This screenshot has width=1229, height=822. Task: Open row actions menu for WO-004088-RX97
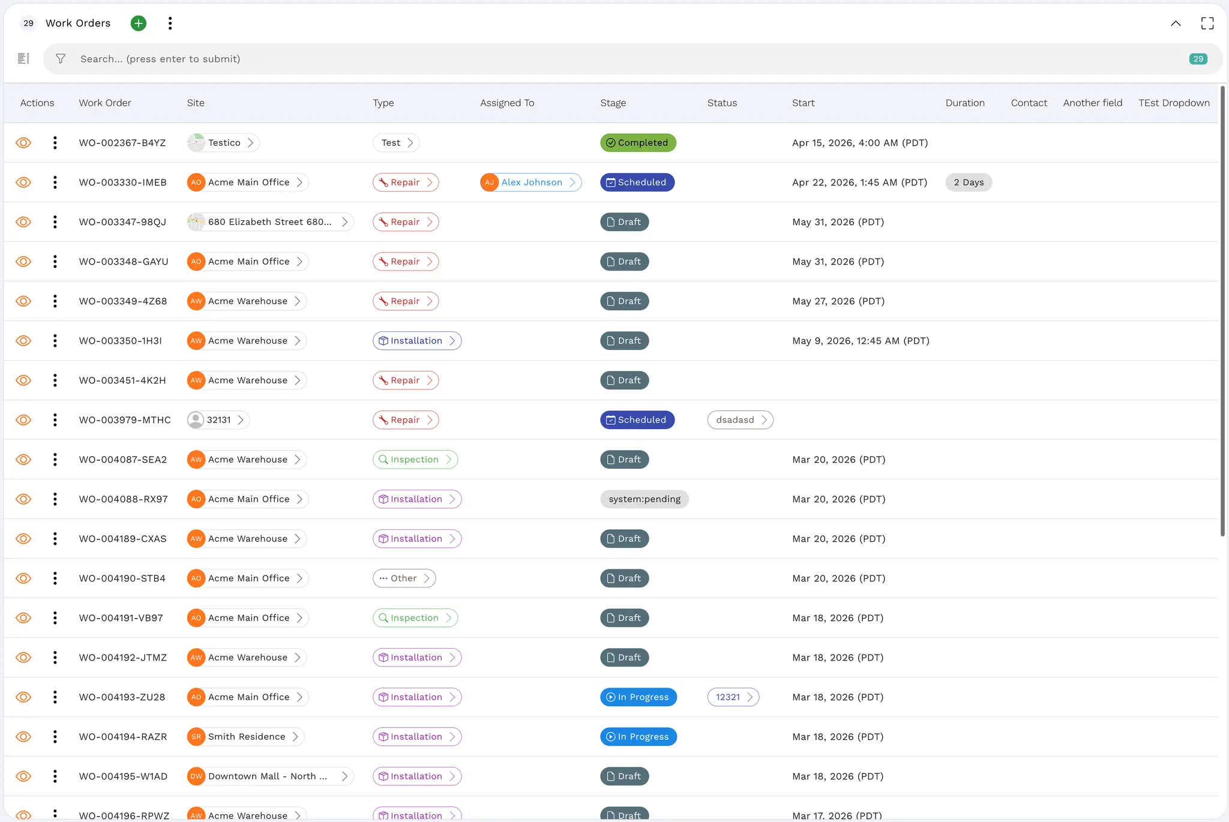pyautogui.click(x=55, y=499)
